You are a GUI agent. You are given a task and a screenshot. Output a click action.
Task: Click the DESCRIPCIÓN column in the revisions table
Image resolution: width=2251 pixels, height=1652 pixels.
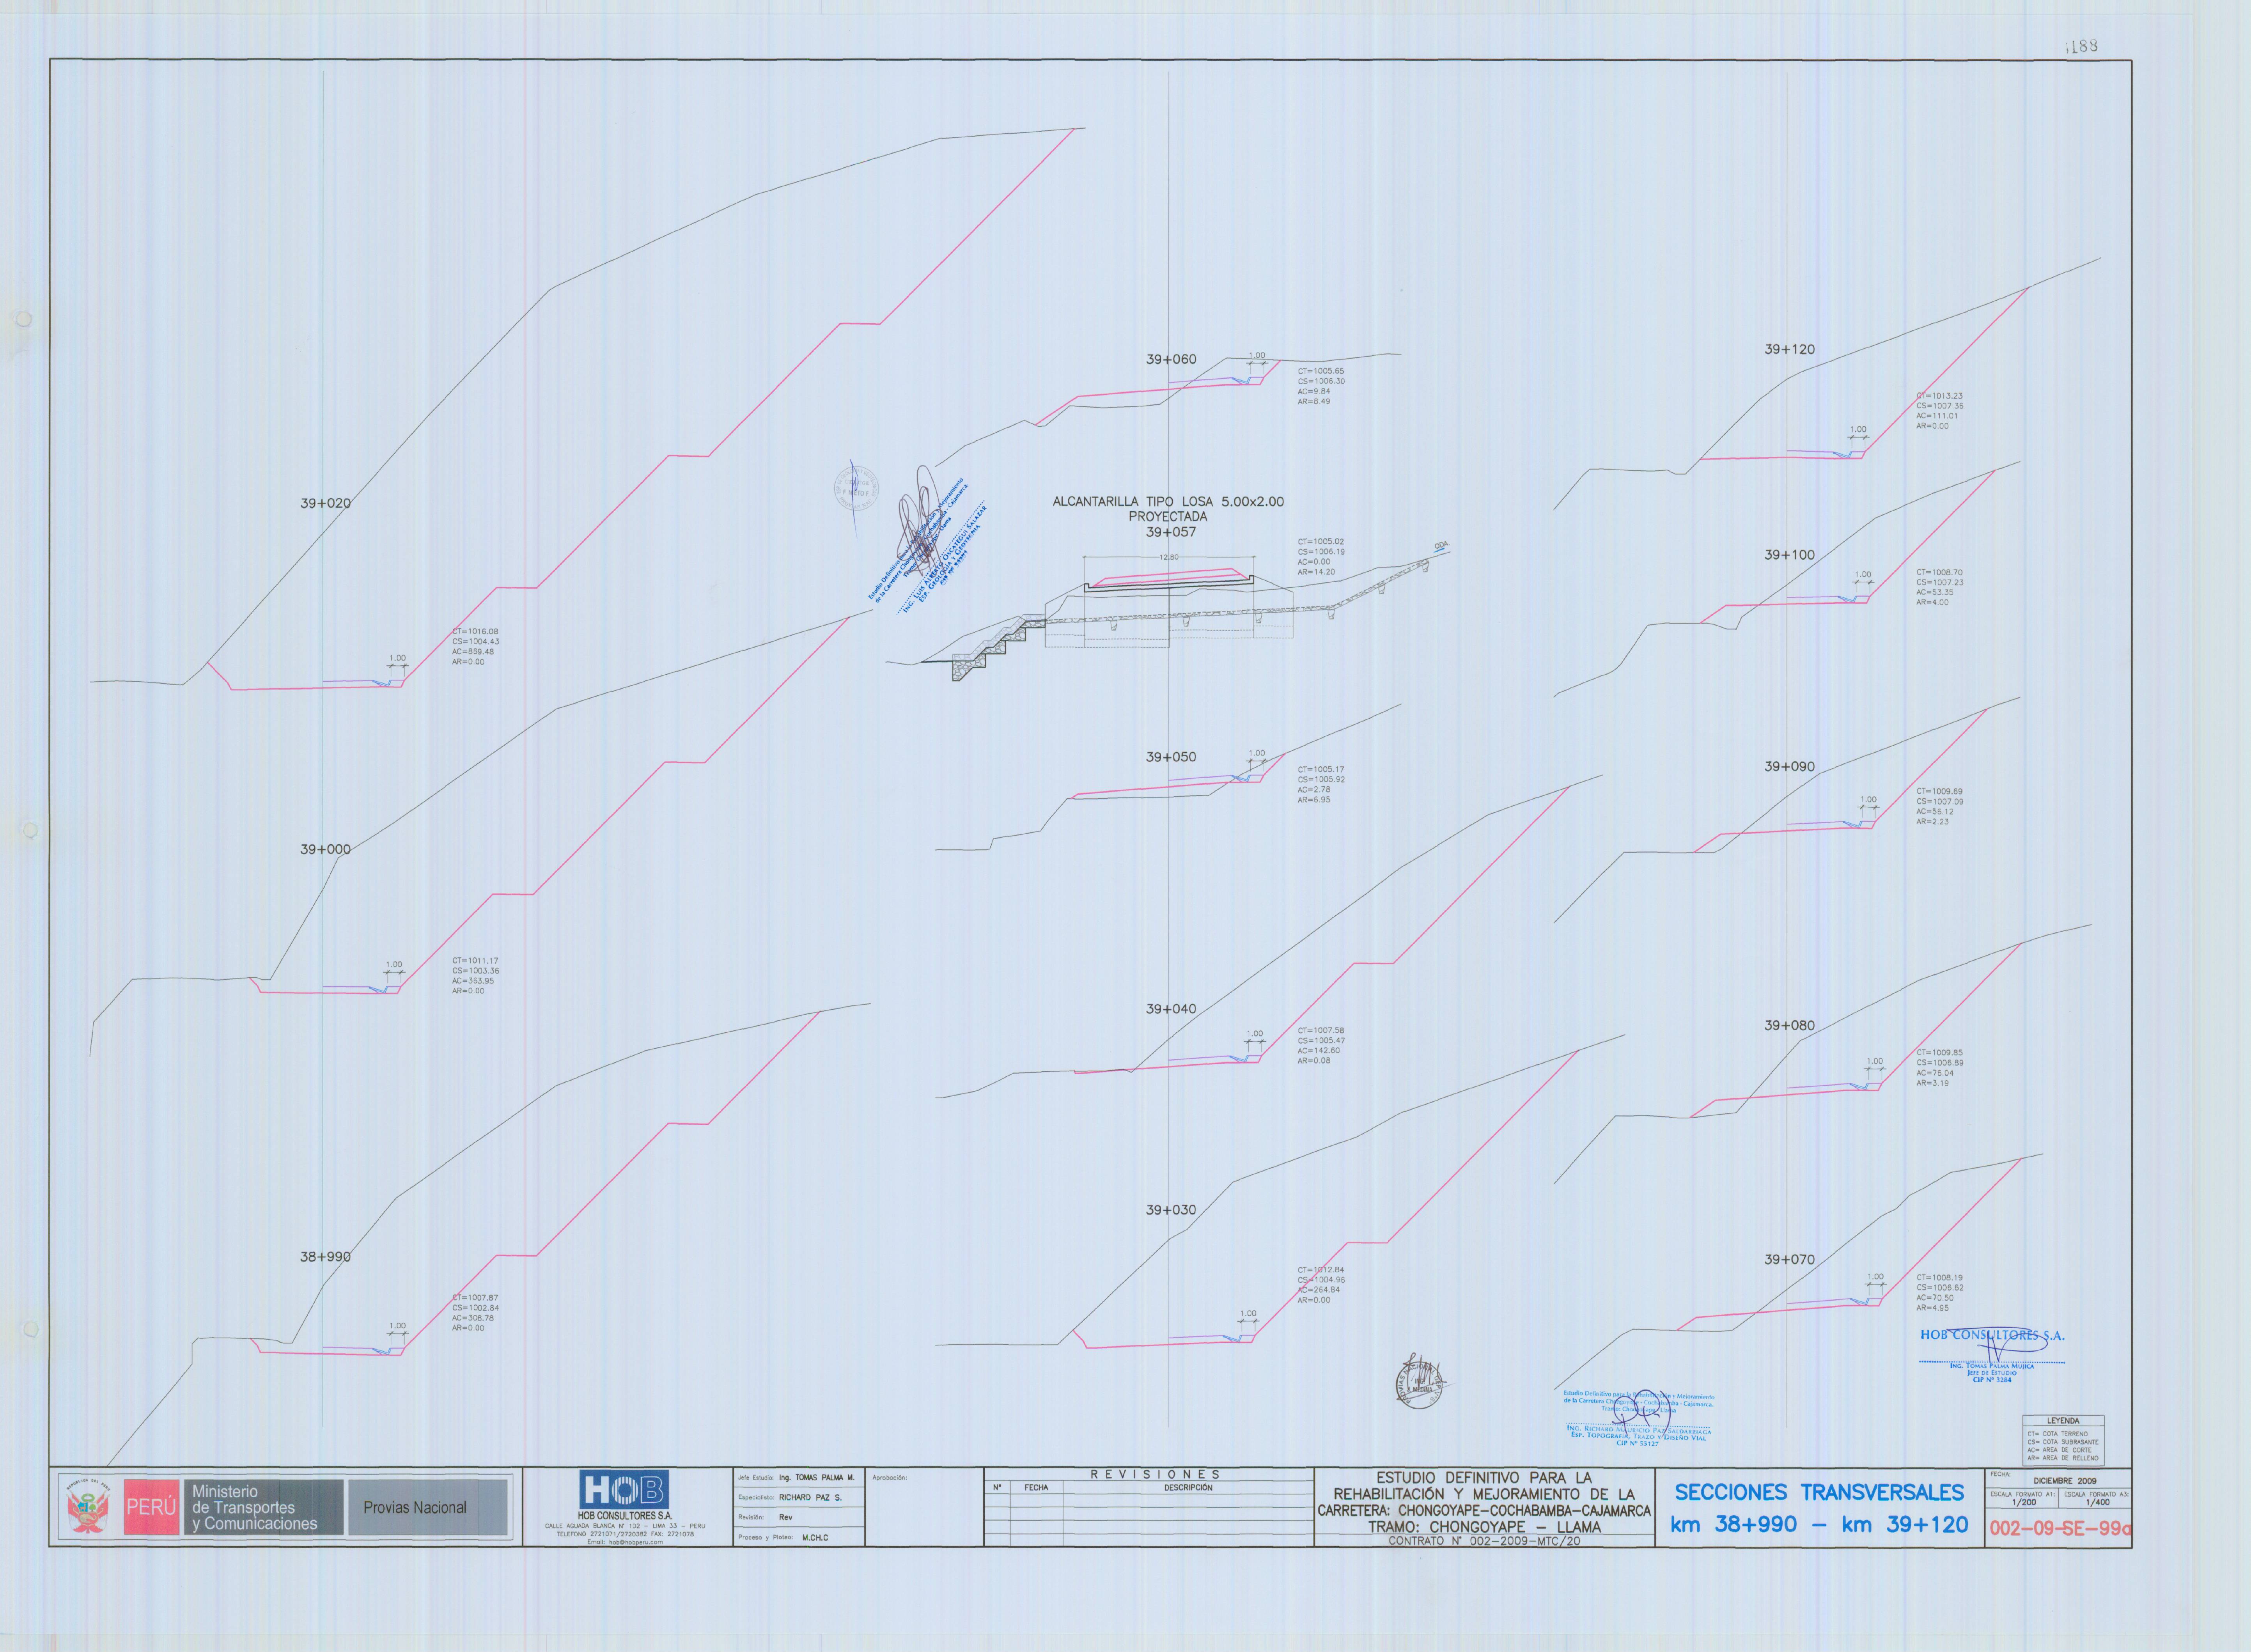click(x=1188, y=1488)
